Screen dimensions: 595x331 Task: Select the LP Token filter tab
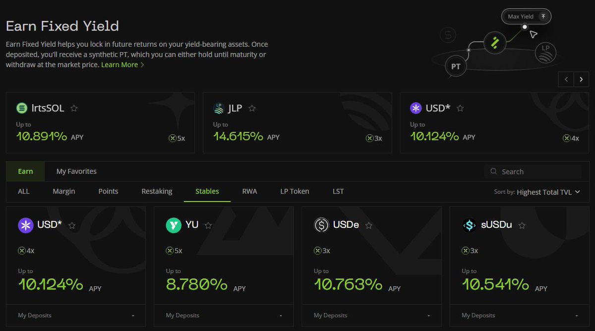[295, 191]
